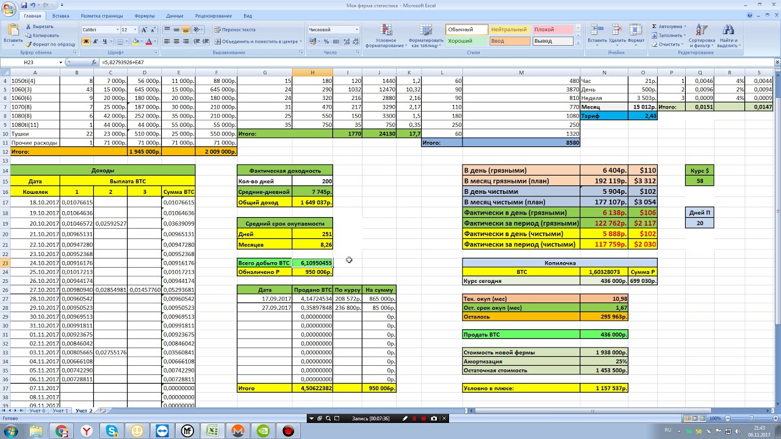Click the percent style icon
Viewport: 781px width, 439px height.
[326, 41]
